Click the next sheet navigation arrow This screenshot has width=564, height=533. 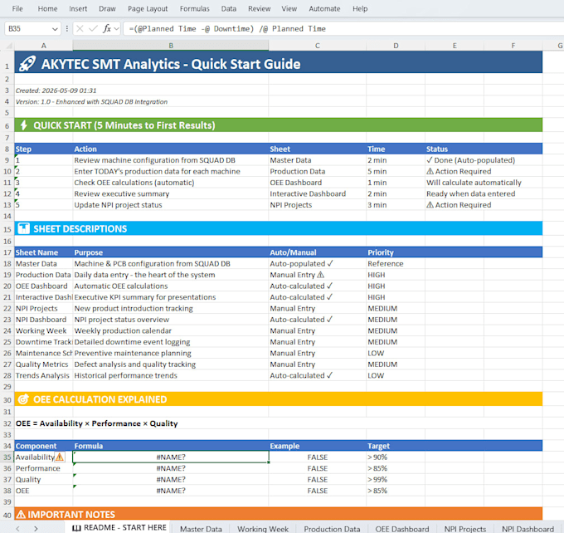pyautogui.click(x=36, y=529)
